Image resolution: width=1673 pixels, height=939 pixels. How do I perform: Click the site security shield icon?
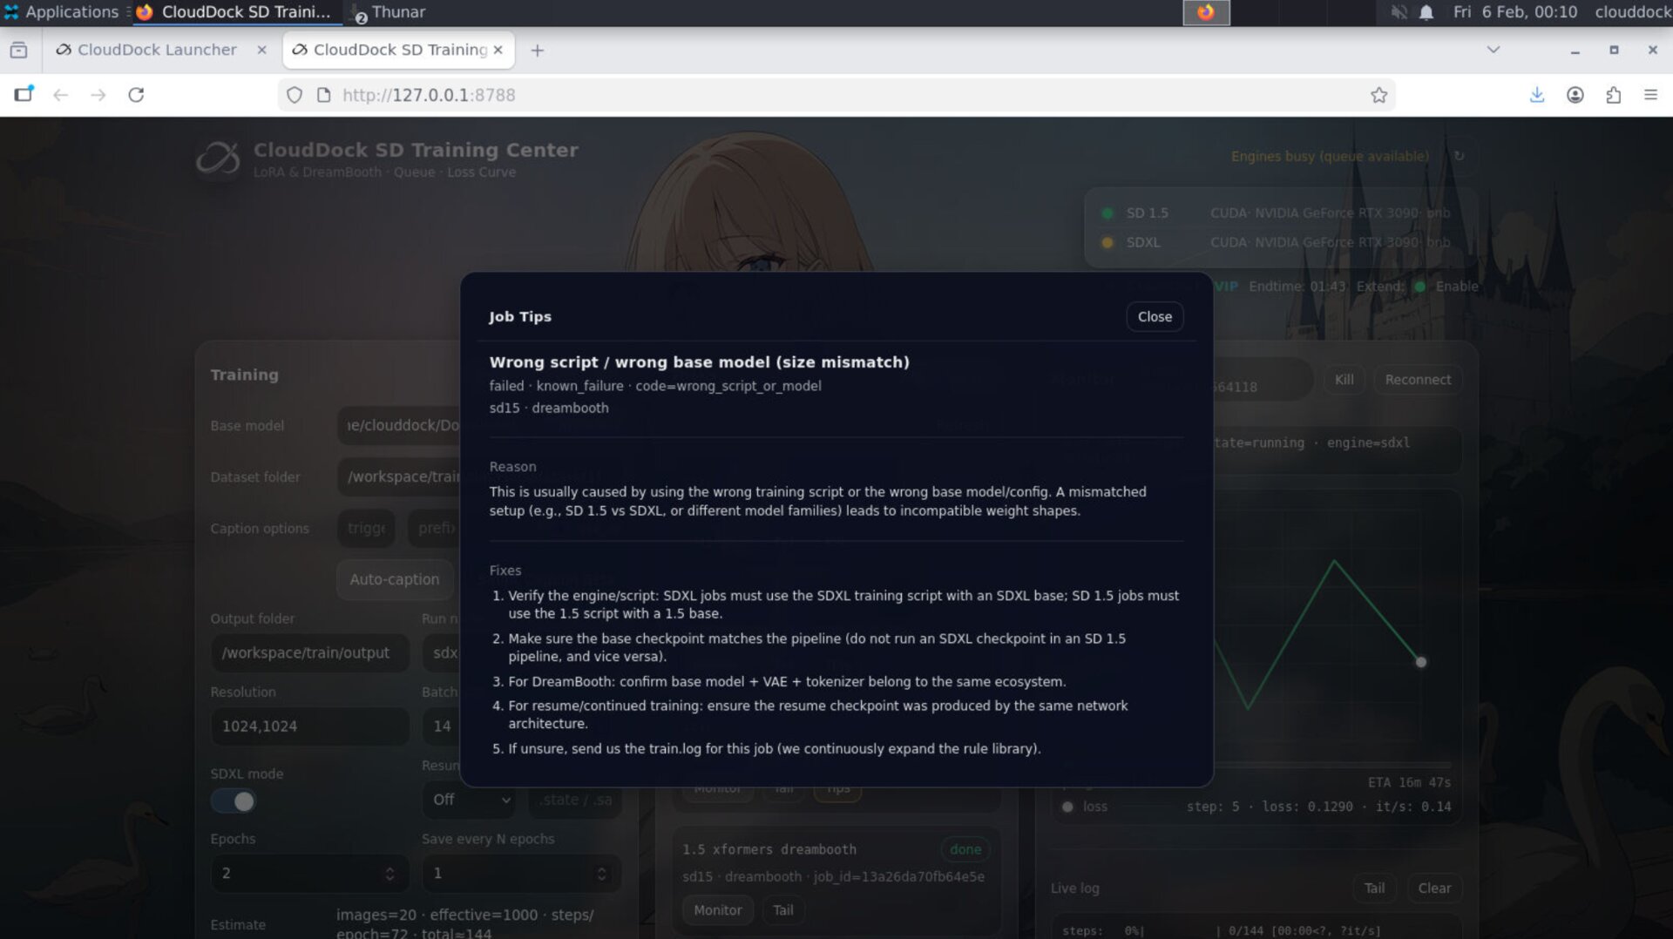click(295, 95)
